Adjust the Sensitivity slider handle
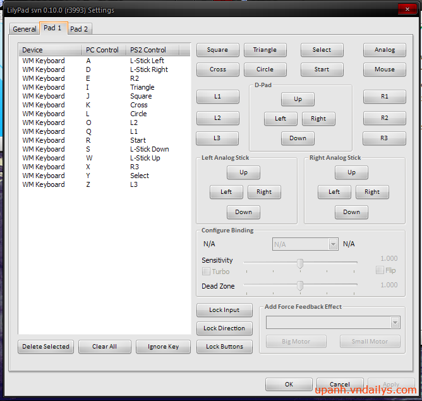 300,264
